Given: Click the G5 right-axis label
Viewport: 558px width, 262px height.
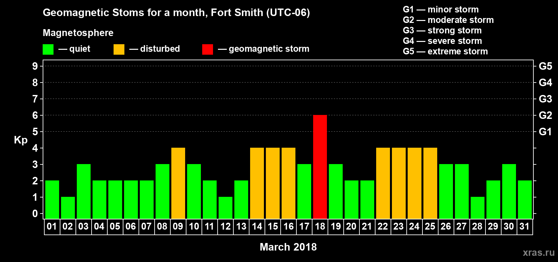Looking at the screenshot, I should coord(546,66).
